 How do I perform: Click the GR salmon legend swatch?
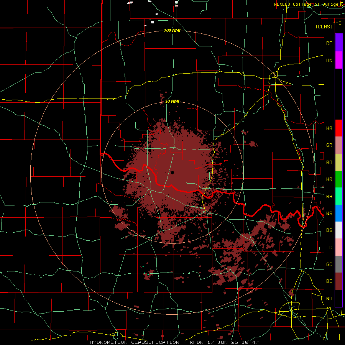(338, 145)
